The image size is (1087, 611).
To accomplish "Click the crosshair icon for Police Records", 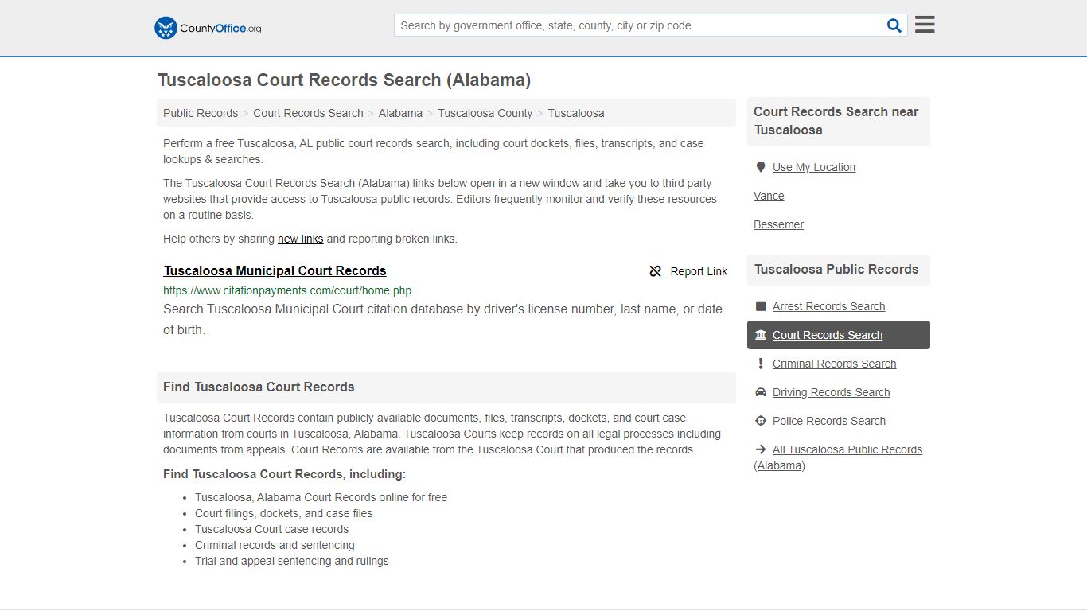I will 761,421.
